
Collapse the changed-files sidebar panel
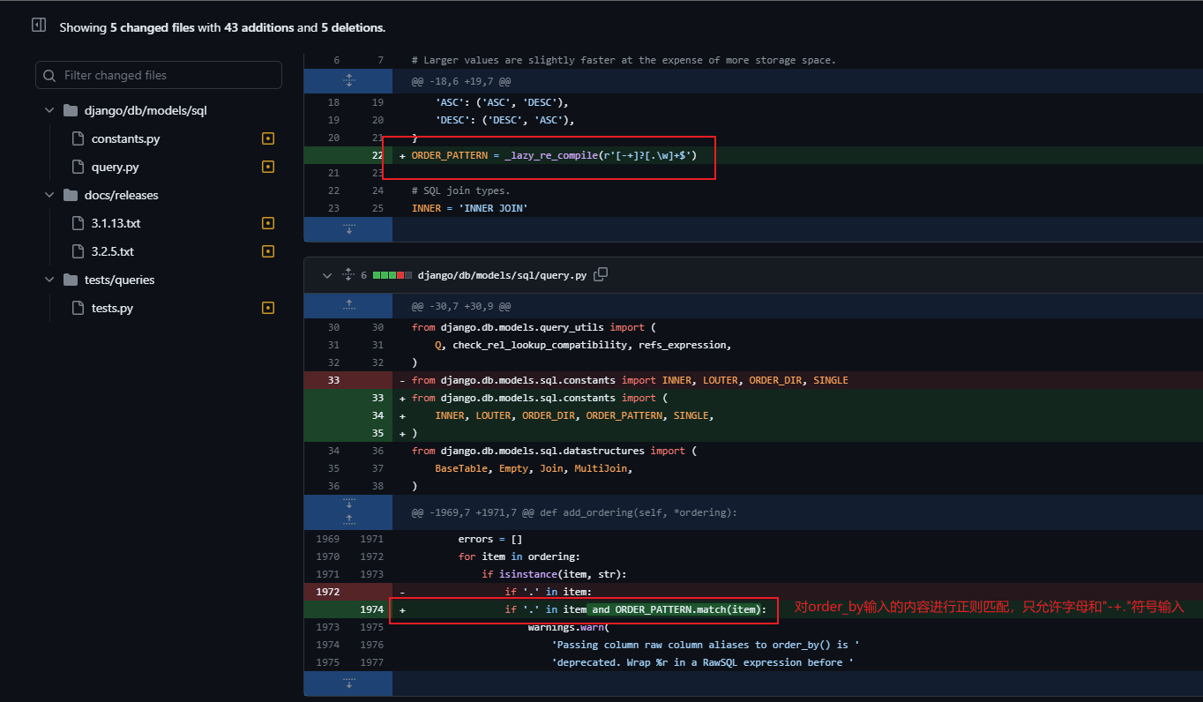pyautogui.click(x=38, y=24)
